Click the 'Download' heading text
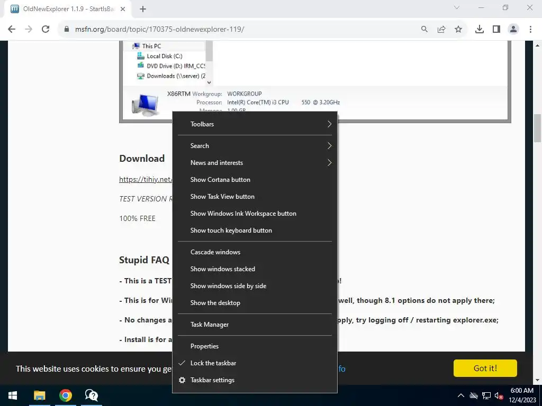The image size is (542, 406). pyautogui.click(x=142, y=159)
